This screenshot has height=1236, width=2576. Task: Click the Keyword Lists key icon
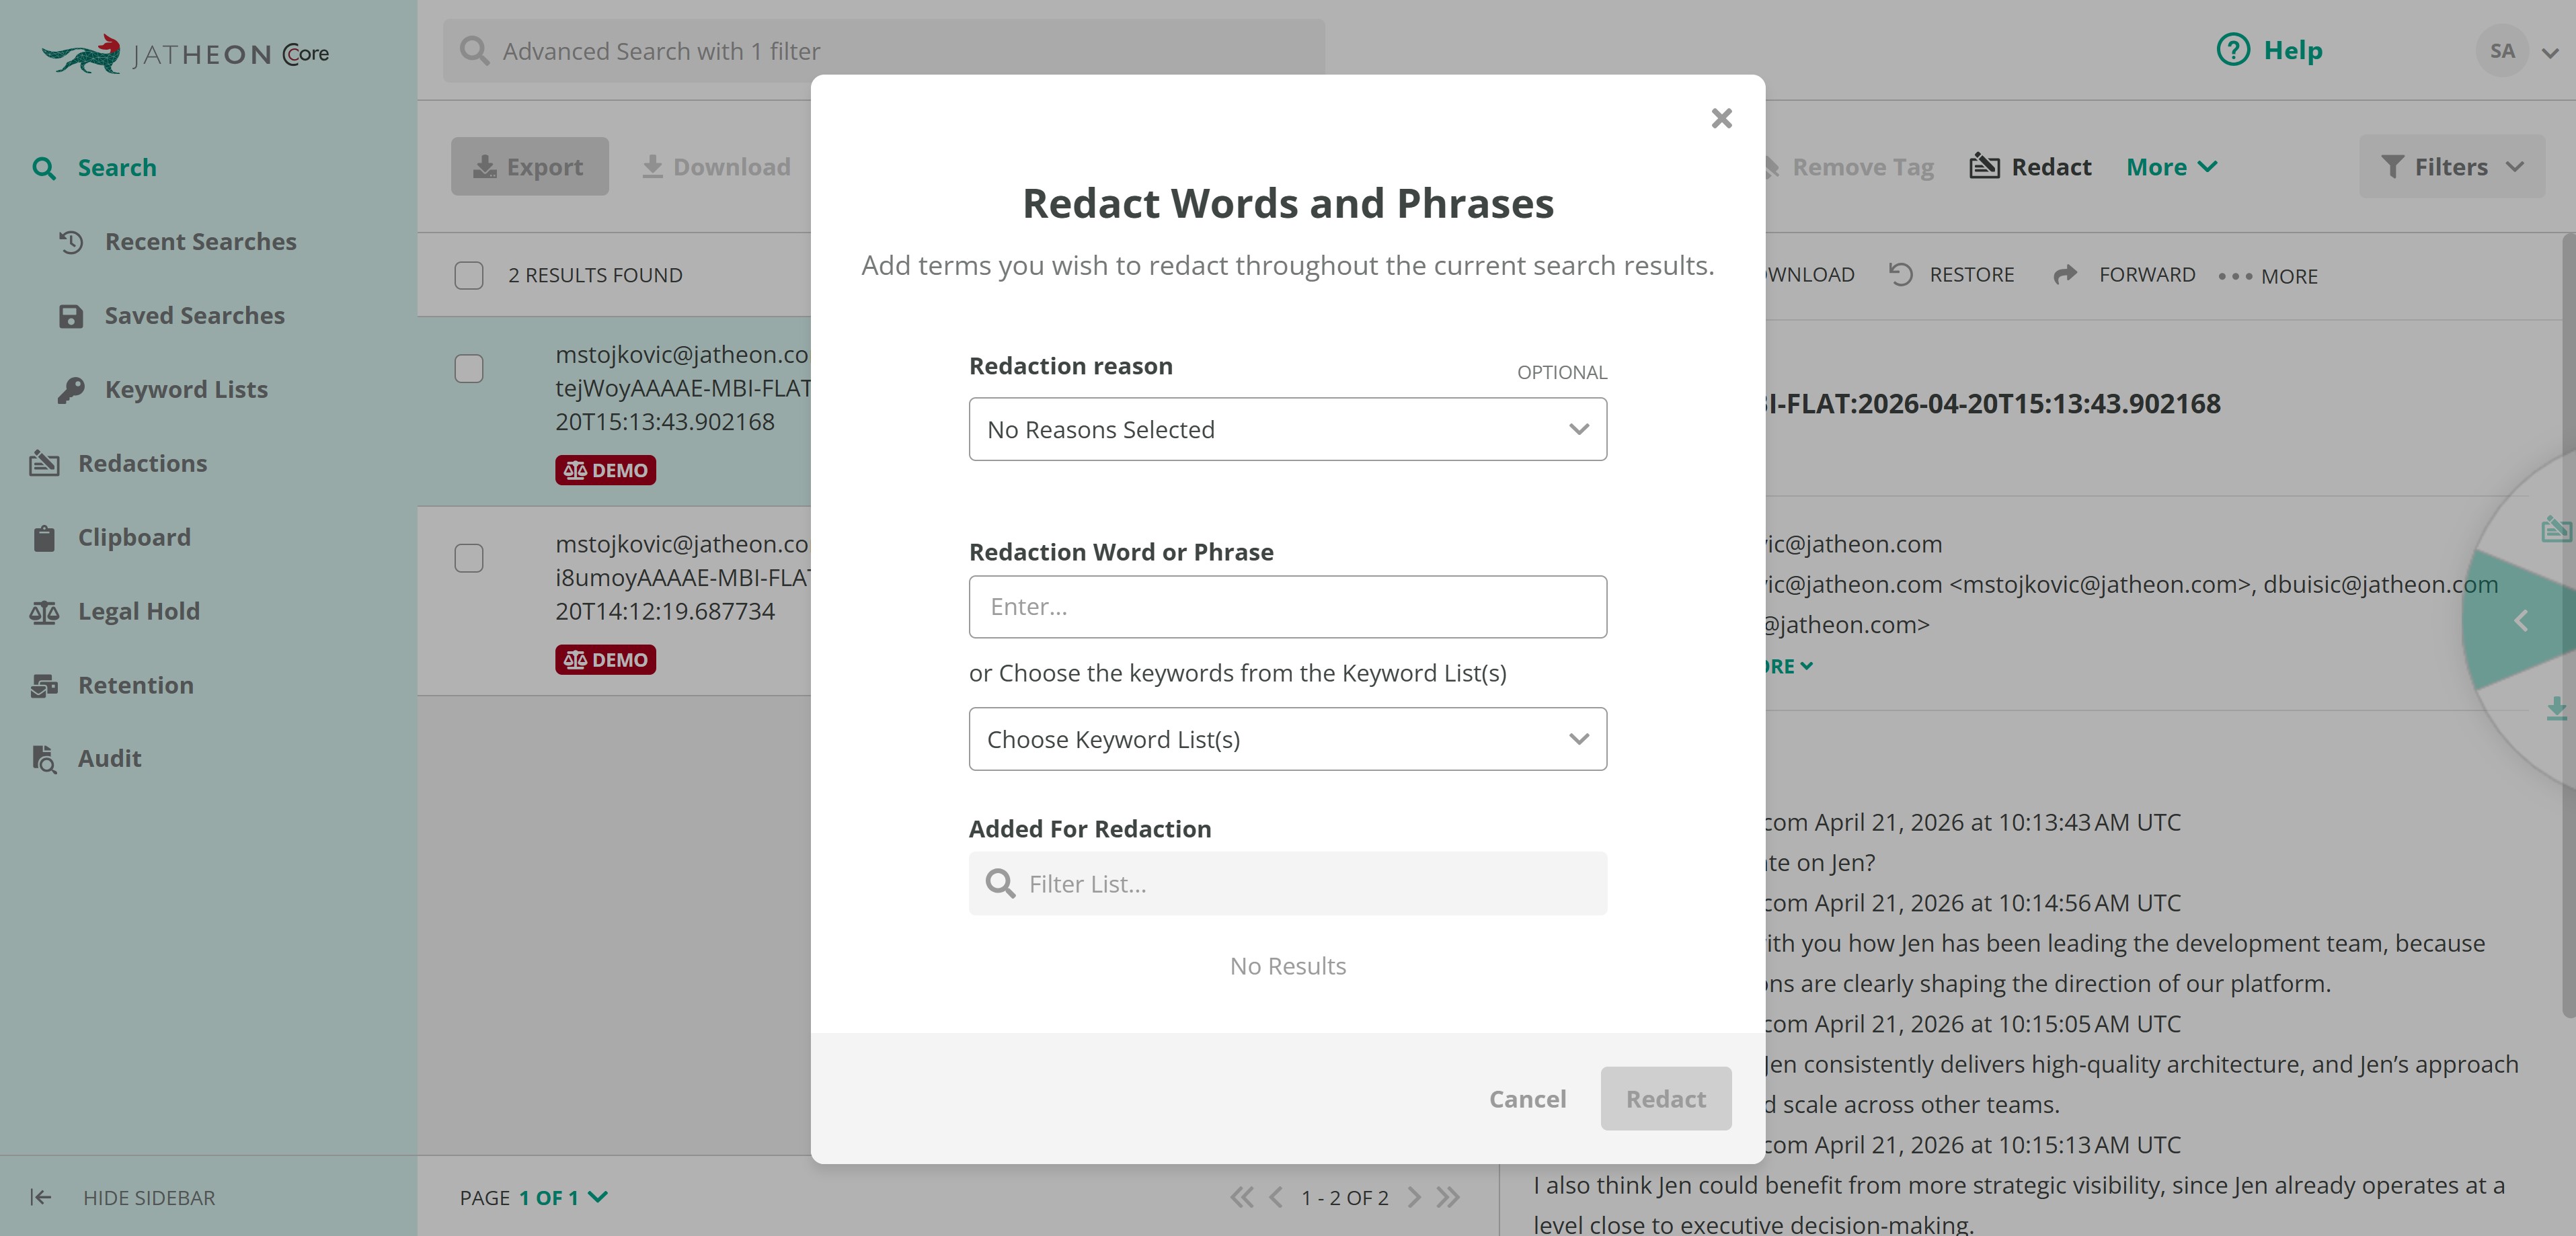point(71,390)
